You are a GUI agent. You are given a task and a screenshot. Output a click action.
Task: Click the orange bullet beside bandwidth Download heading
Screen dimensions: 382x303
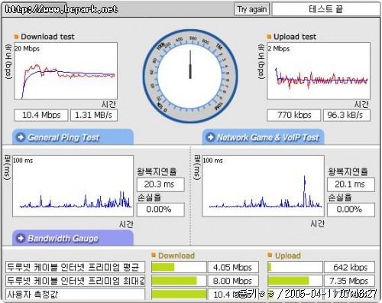[154, 255]
